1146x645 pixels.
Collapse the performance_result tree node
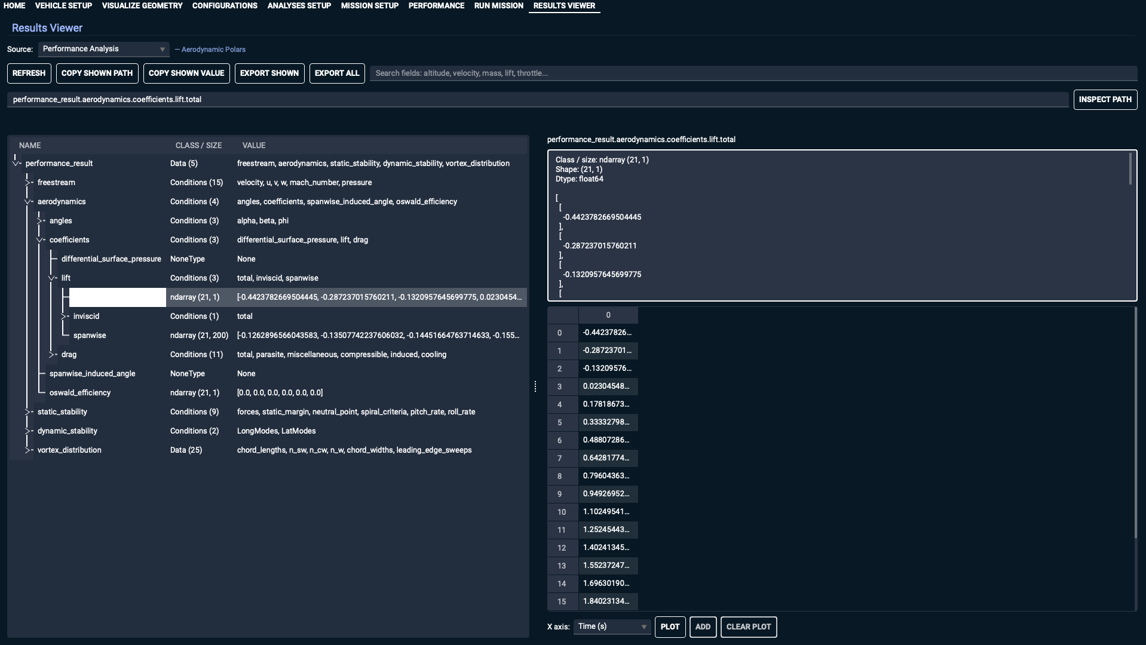pyautogui.click(x=16, y=163)
